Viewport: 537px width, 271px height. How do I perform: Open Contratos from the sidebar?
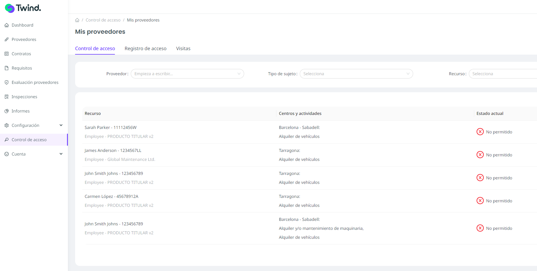tap(21, 54)
